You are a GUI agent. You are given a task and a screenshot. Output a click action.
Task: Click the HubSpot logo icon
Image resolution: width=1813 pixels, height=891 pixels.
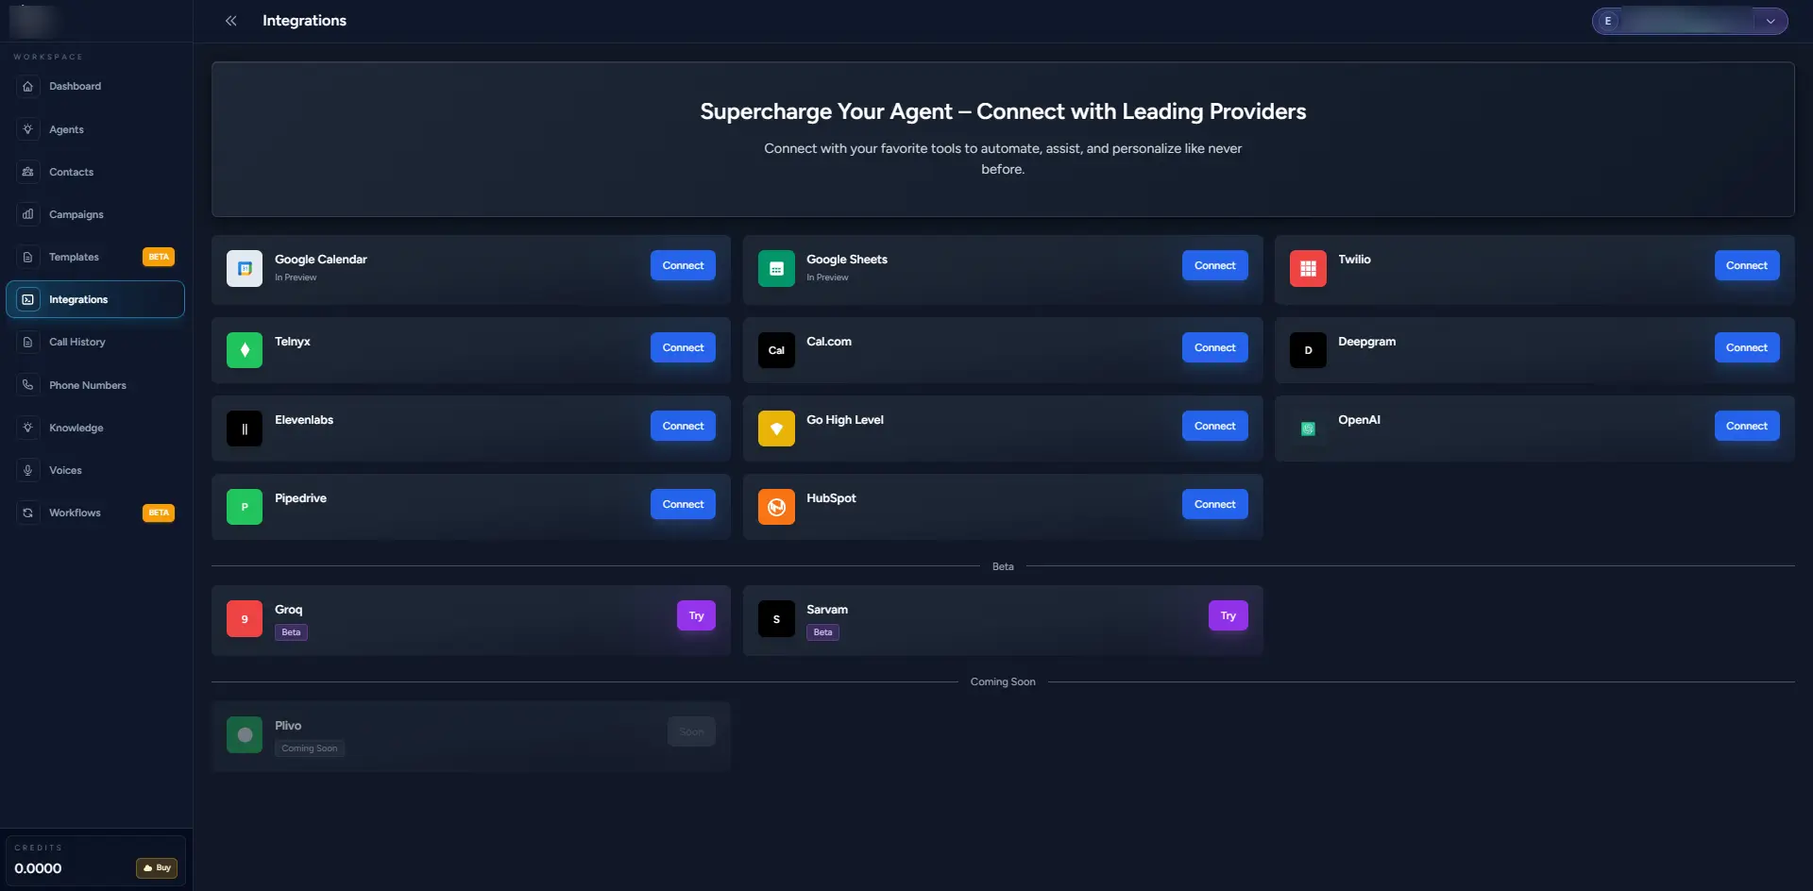[775, 507]
